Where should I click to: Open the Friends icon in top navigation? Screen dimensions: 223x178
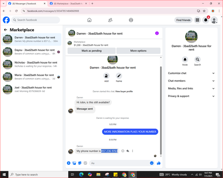pos(110,20)
